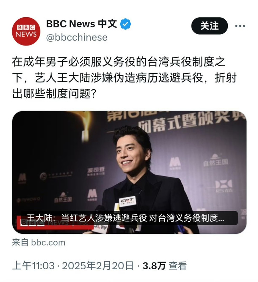
Task: Visit the @bbcchinese handle profile
Action: [77, 37]
